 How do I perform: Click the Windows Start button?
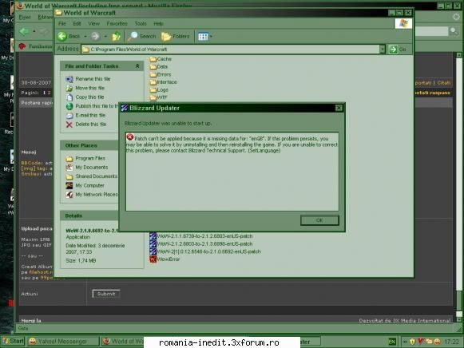point(13,341)
